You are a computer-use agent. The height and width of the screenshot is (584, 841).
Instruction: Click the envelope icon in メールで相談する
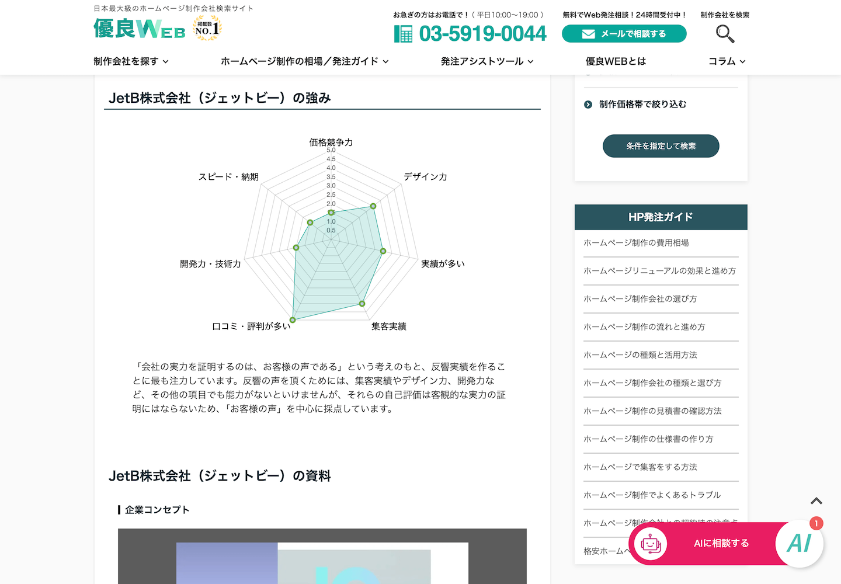[588, 34]
